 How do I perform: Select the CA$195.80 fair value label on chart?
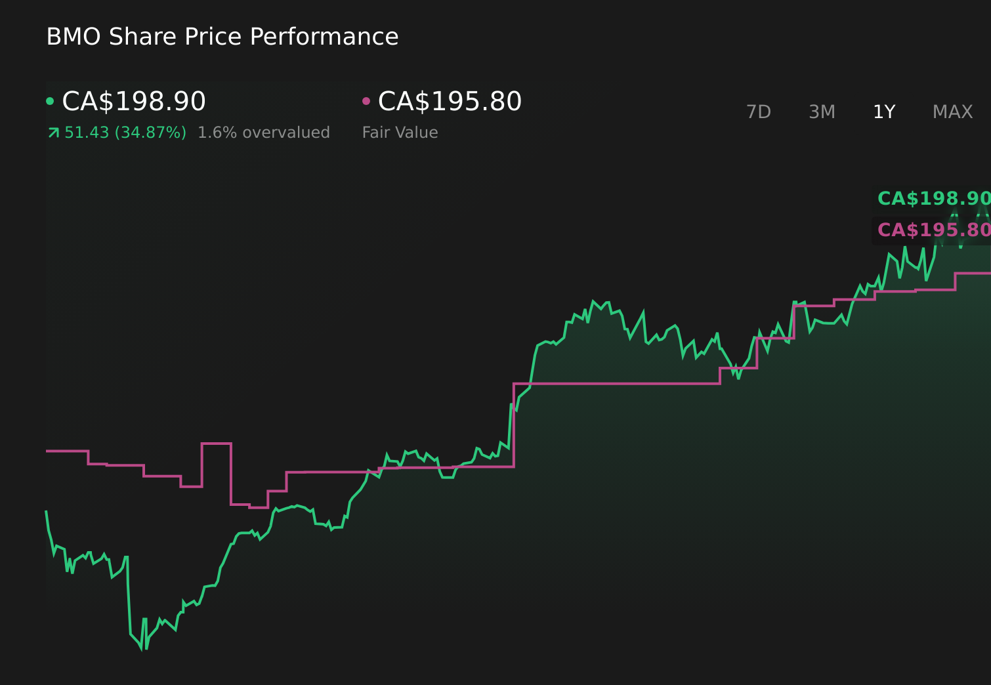(x=933, y=230)
